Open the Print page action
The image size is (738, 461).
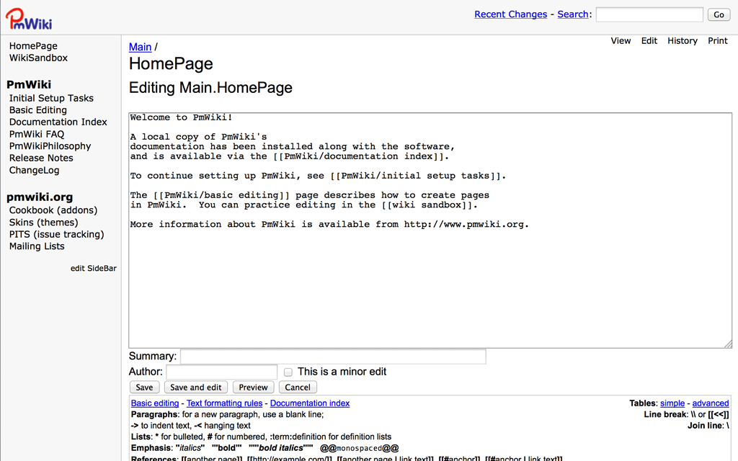click(717, 41)
